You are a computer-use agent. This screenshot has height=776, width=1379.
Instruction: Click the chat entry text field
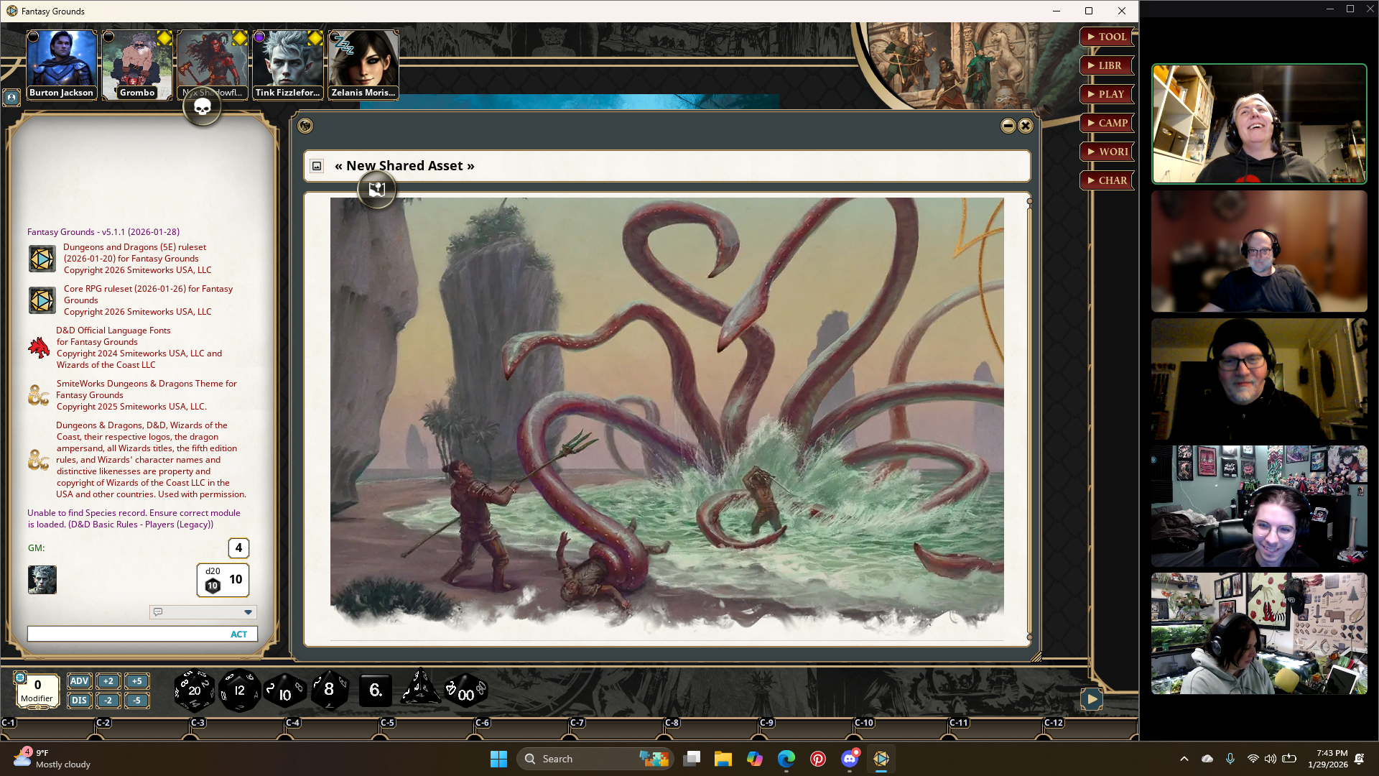point(126,634)
